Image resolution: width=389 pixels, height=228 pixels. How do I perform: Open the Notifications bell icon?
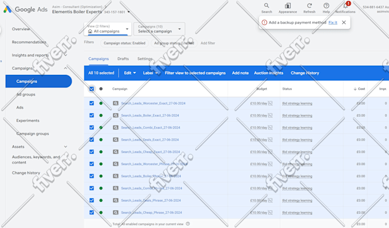pyautogui.click(x=346, y=6)
